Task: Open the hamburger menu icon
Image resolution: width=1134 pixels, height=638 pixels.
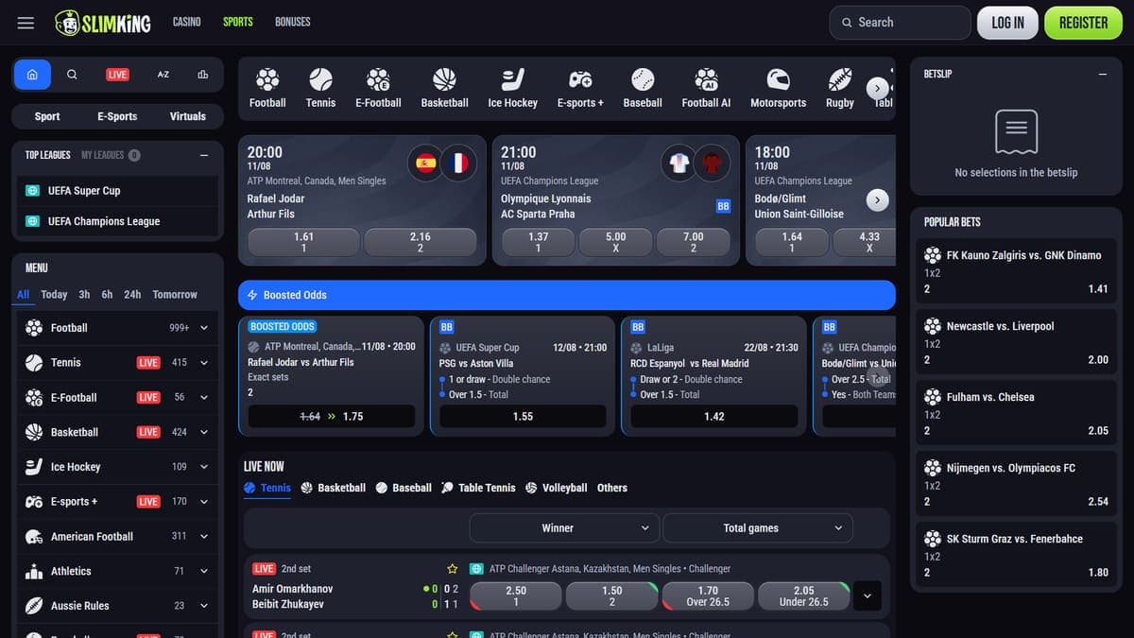Action: tap(26, 23)
